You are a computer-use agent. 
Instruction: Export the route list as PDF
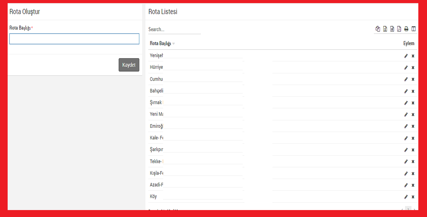(399, 29)
